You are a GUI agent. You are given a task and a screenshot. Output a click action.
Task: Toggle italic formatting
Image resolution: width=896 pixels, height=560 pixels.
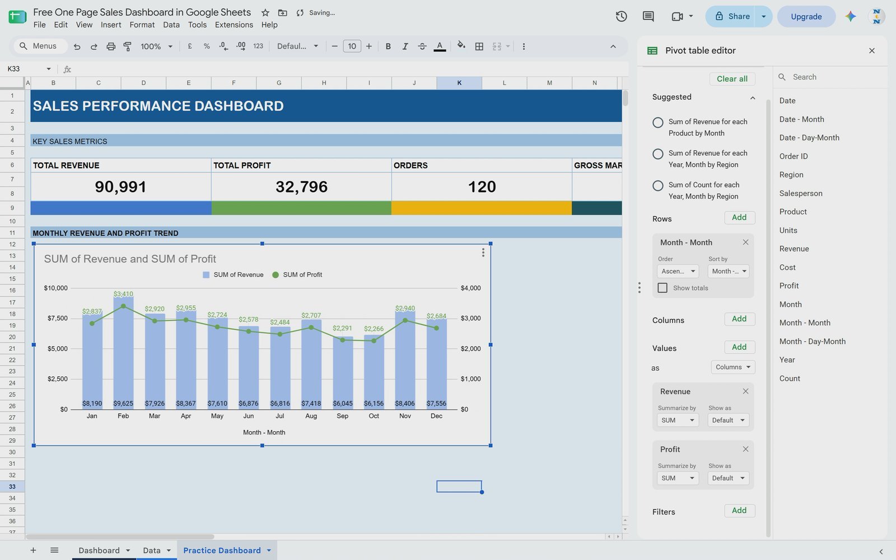405,46
